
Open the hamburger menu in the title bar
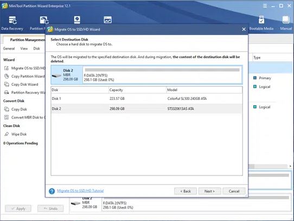point(265,6)
